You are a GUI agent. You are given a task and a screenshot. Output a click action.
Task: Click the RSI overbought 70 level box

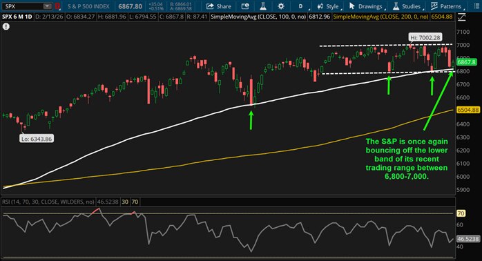[135, 202]
